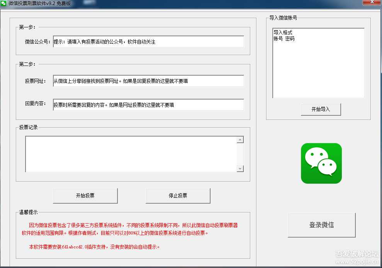Start voting with 开始投票 button
This screenshot has width=382, height=268.
coord(85,196)
